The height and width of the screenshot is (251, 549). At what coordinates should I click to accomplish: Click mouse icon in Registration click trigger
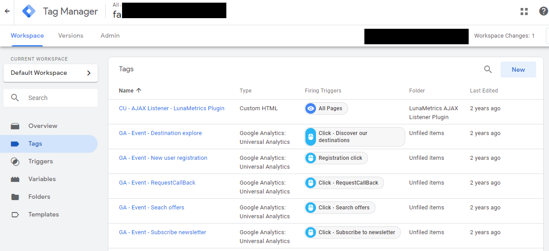311,158
